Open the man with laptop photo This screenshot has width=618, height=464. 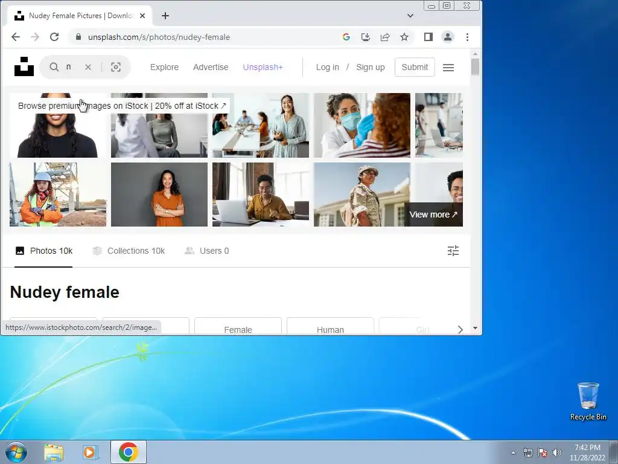pos(261,195)
